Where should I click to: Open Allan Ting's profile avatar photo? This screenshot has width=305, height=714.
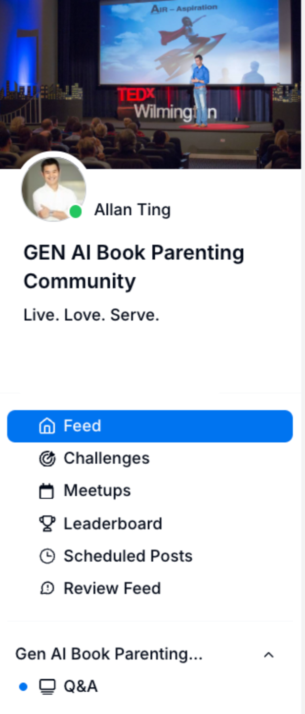point(53,188)
